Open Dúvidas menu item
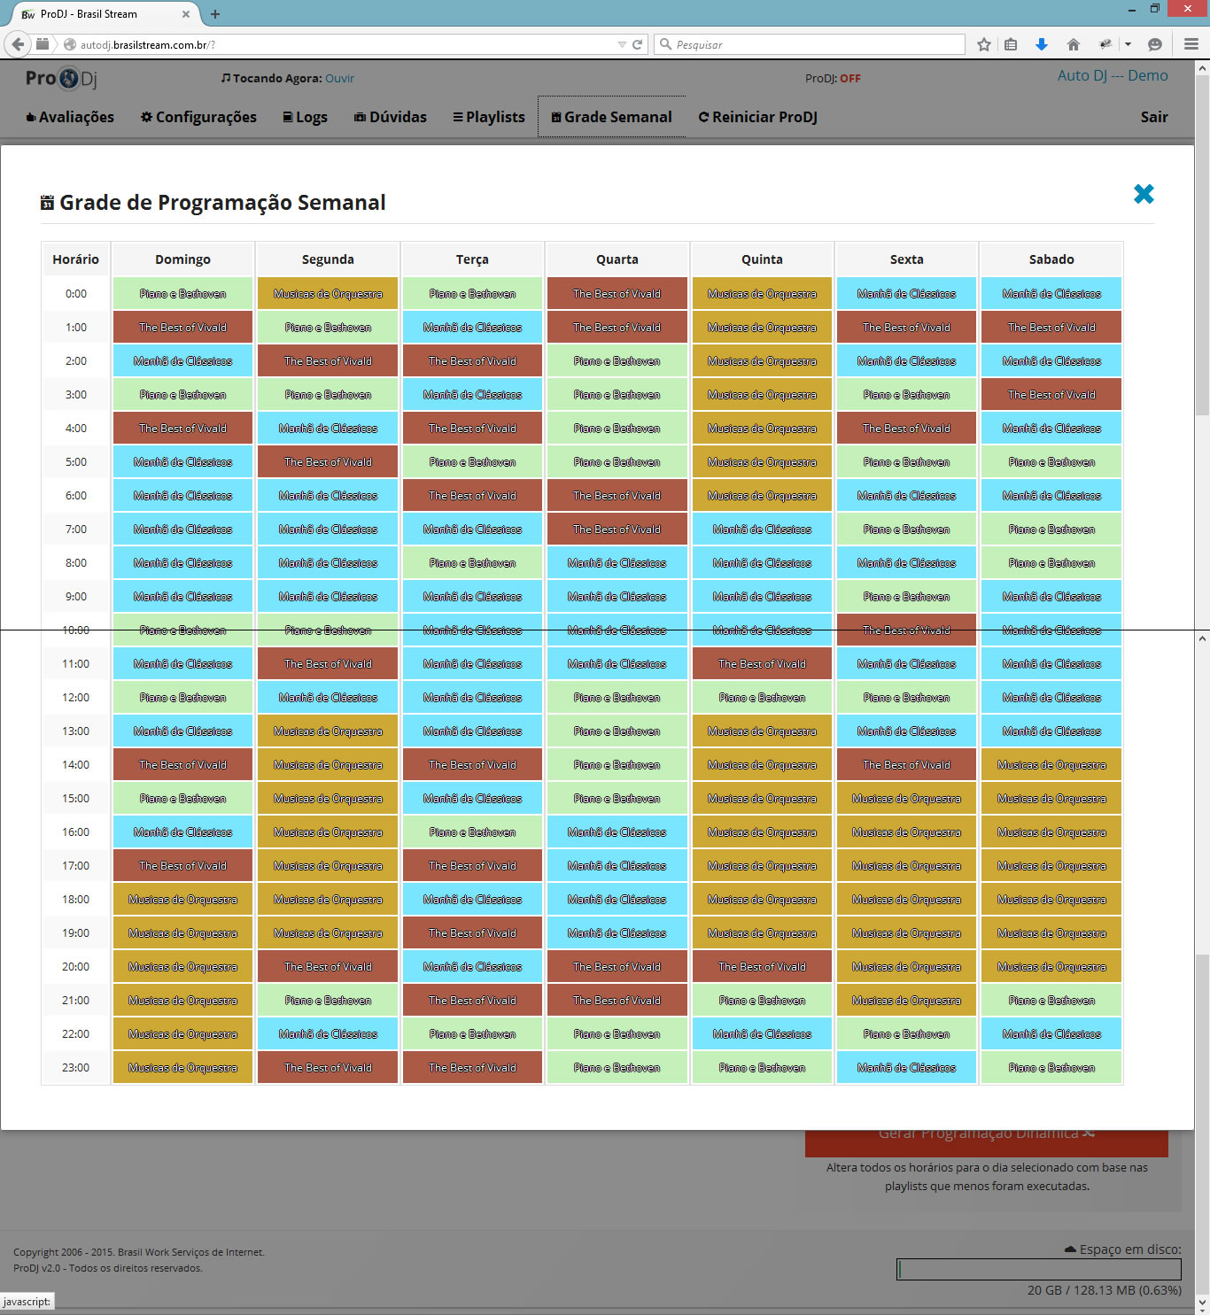Screen dimensions: 1210x1315 (x=391, y=117)
